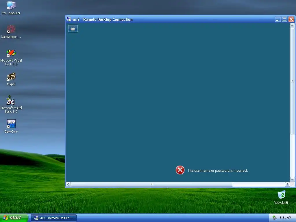
Task: Select the Mypal browser shortcut
Action: (11, 79)
